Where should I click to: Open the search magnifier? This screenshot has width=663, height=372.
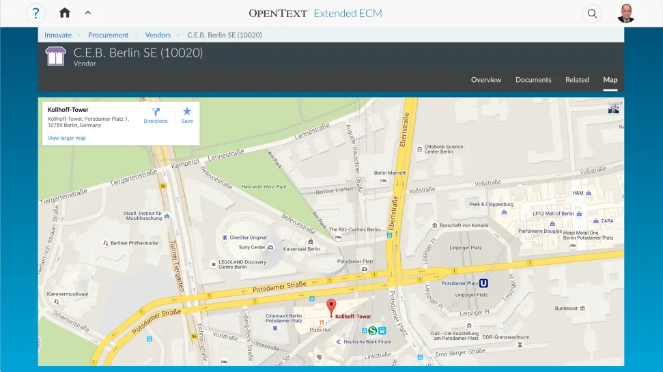tap(592, 13)
